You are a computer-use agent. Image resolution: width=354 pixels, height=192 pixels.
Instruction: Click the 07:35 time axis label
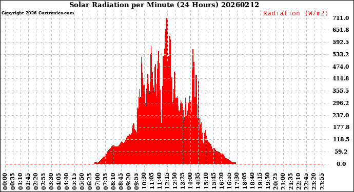(x=105, y=182)
